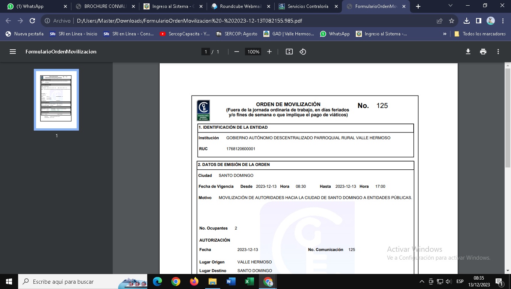
Task: Bookmark this page with the star icon
Action: click(452, 21)
